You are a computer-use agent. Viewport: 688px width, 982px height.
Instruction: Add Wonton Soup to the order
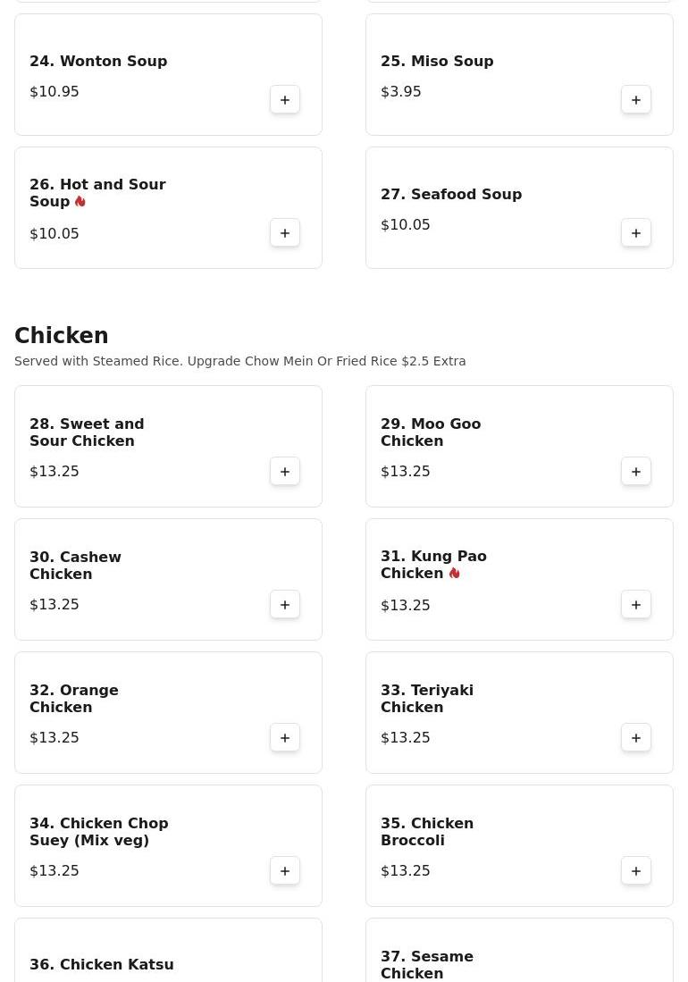pos(285,99)
